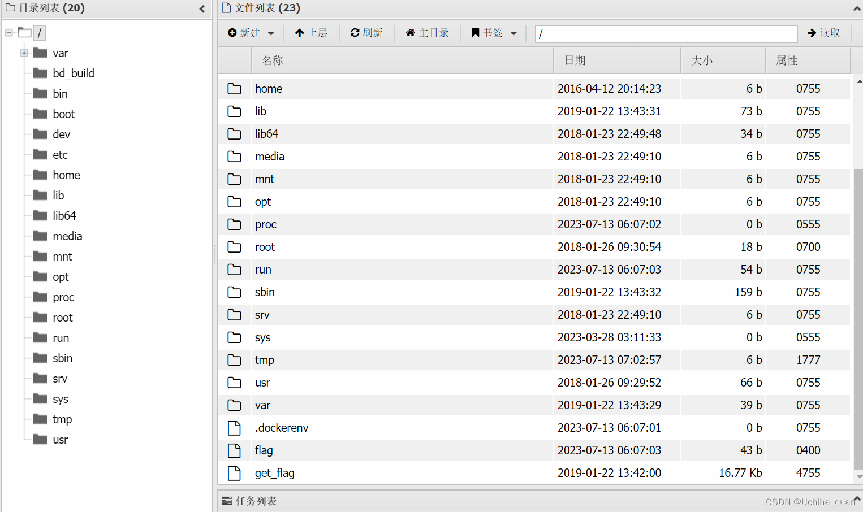Open the flag file in the list

coord(264,450)
